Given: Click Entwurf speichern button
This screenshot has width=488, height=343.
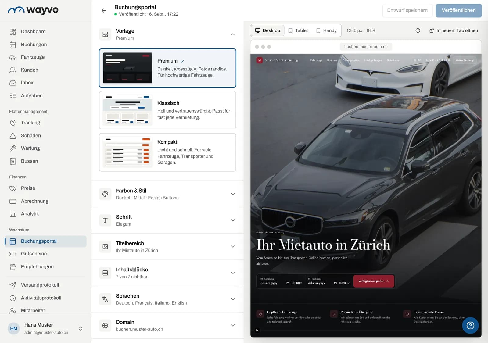Looking at the screenshot, I should click(407, 10).
